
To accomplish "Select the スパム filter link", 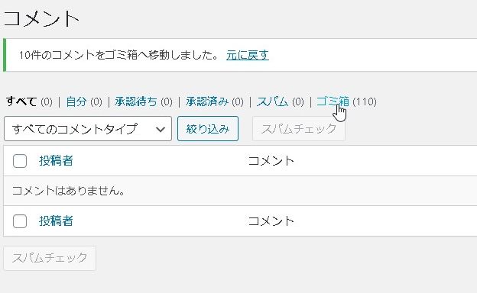I will (273, 101).
